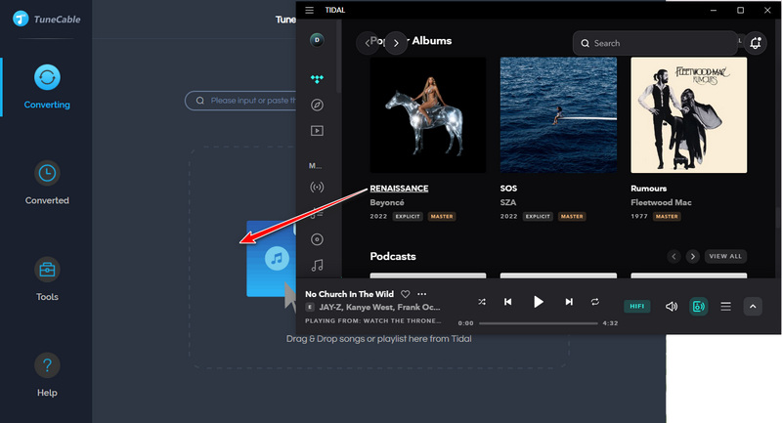The height and width of the screenshot is (423, 782).
Task: Click VIEW ALL for Podcasts
Action: 725,256
